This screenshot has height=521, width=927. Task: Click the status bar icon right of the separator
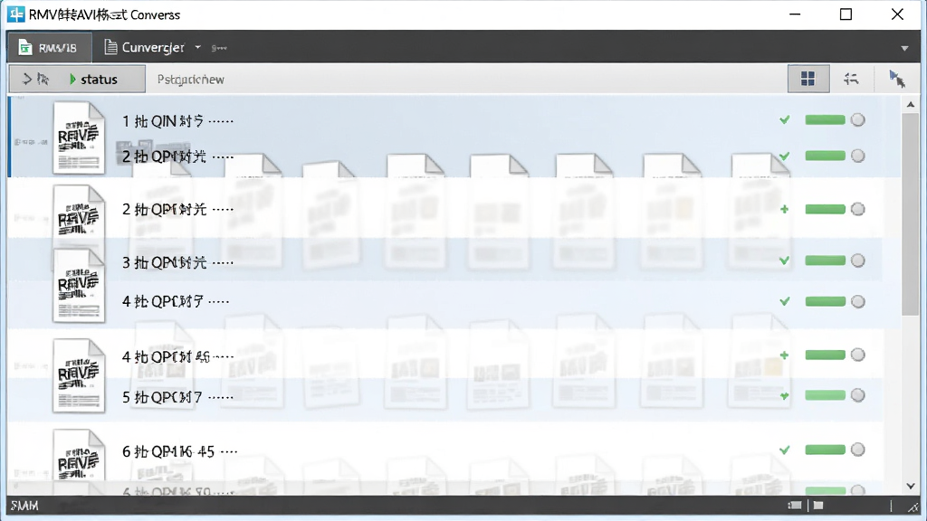click(818, 505)
